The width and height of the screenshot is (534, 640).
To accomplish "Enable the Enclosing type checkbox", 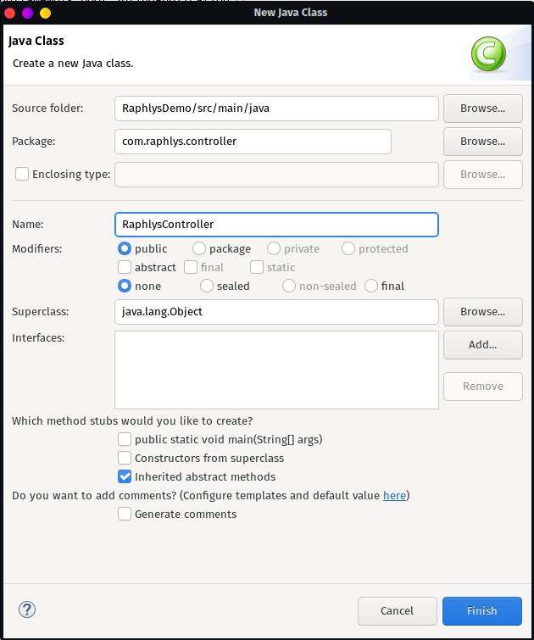I will [22, 174].
